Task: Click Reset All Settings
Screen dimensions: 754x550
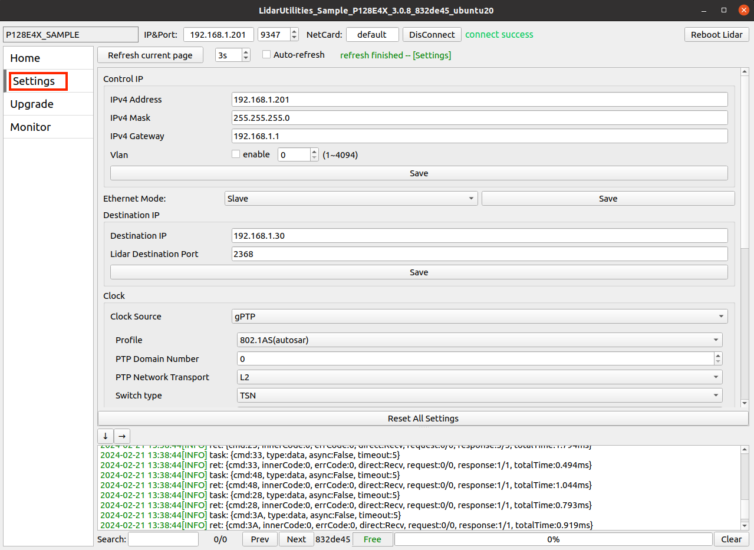Action: [x=423, y=419]
